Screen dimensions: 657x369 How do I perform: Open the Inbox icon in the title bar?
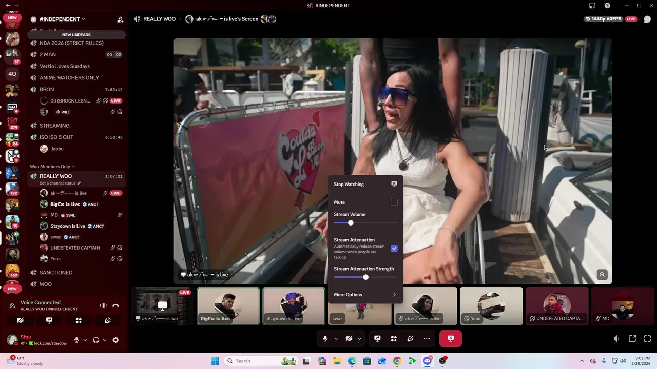[592, 6]
